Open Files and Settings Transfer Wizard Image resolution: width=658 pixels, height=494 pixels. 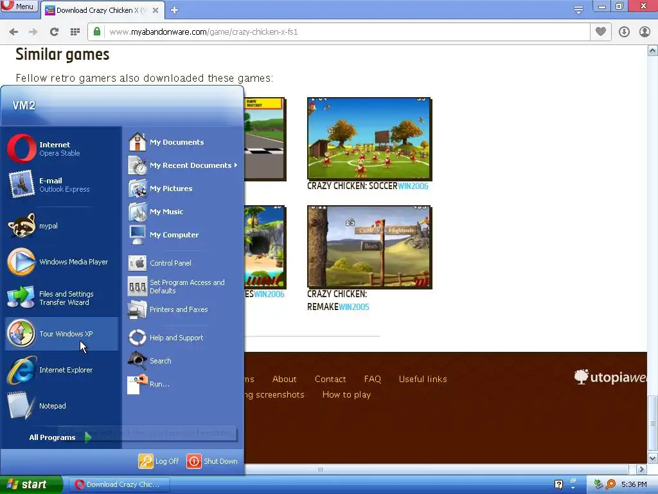pos(61,298)
